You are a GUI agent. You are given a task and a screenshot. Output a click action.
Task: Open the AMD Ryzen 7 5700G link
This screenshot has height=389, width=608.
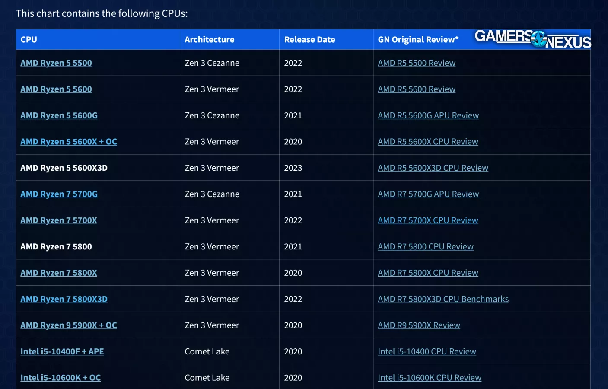coord(59,194)
